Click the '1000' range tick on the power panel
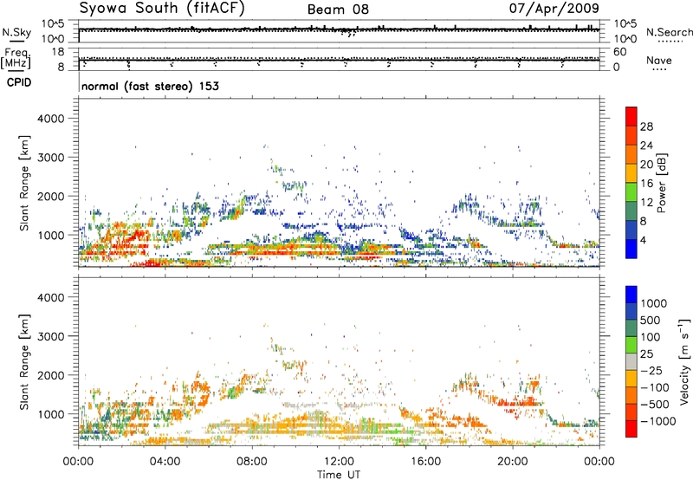The image size is (693, 480). [x=50, y=235]
